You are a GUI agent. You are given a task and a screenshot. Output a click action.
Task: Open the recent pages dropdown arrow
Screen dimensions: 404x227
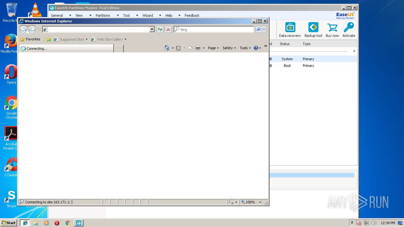tap(39, 29)
